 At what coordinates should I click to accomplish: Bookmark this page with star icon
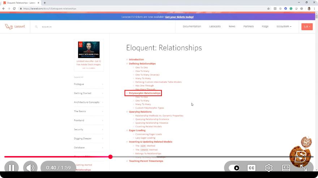[268, 9]
